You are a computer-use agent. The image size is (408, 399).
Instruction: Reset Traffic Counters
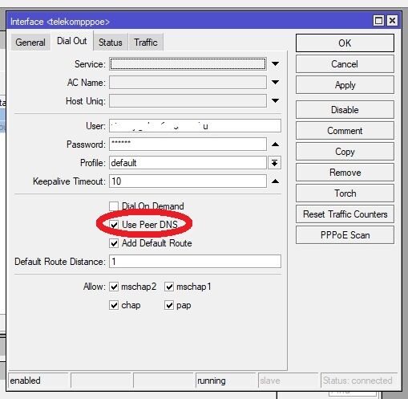pyautogui.click(x=345, y=214)
